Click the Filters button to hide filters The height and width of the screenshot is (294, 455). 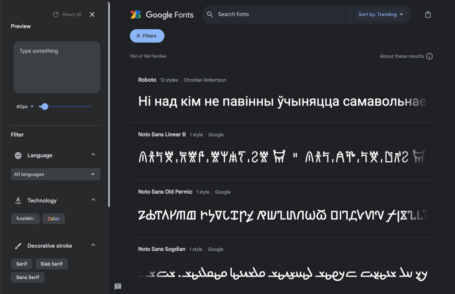(147, 36)
